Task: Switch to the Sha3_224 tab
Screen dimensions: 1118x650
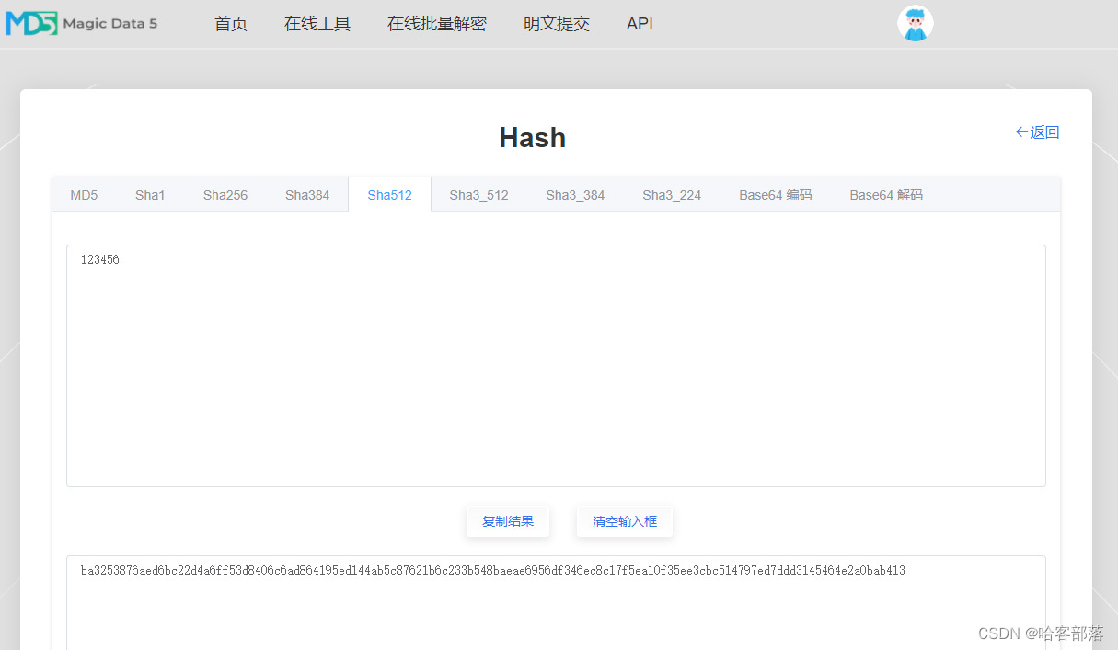Action: tap(672, 195)
